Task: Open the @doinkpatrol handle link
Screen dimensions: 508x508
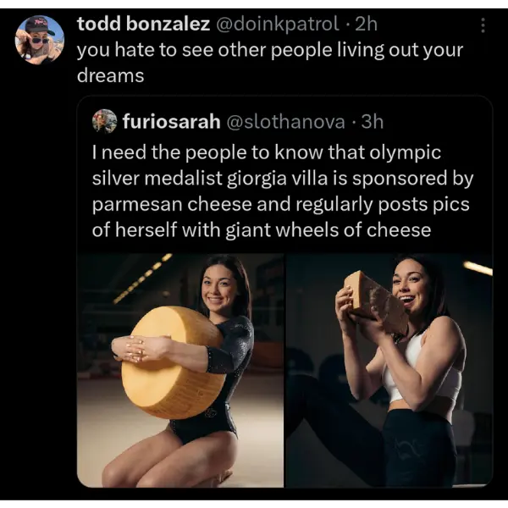Action: click(x=279, y=25)
